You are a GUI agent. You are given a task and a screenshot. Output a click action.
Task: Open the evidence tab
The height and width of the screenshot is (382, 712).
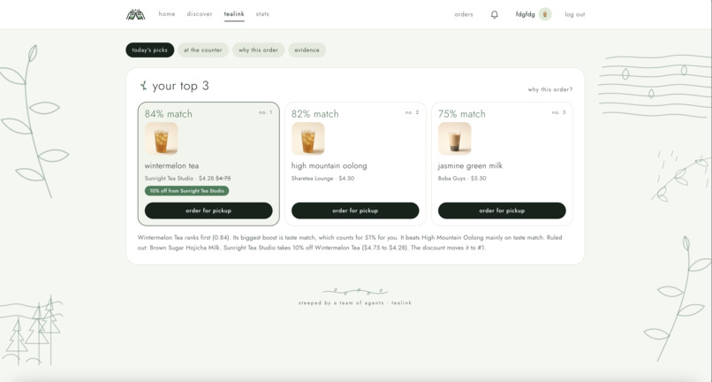(307, 50)
